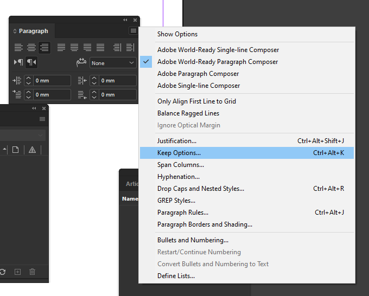This screenshot has height=296, width=369.
Task: Set left-to-right paragraph direction
Action: (18, 62)
